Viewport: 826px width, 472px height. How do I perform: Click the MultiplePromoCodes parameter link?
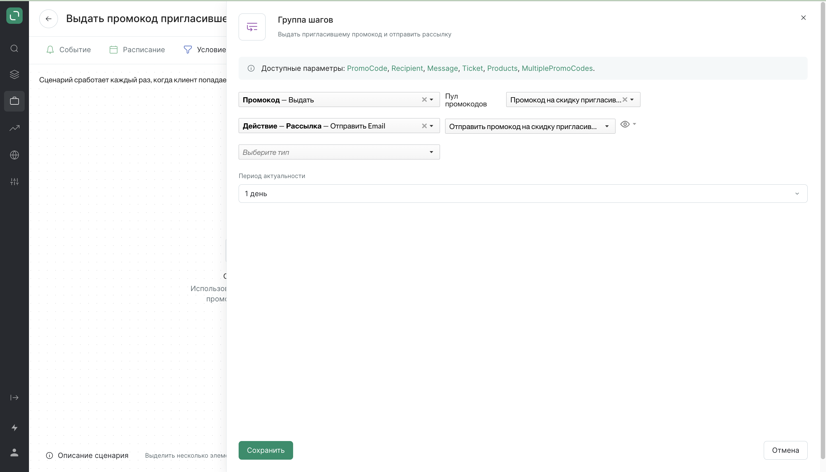[557, 69]
